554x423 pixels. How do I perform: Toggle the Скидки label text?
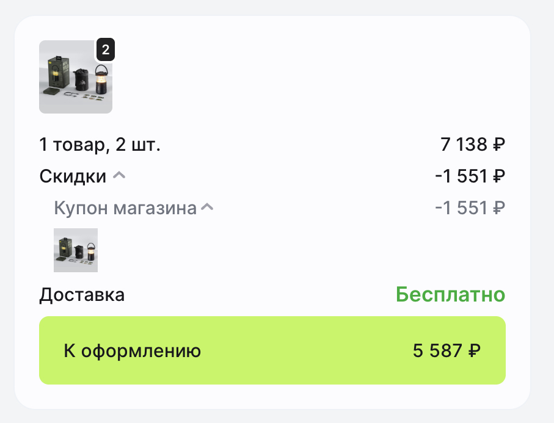click(73, 176)
